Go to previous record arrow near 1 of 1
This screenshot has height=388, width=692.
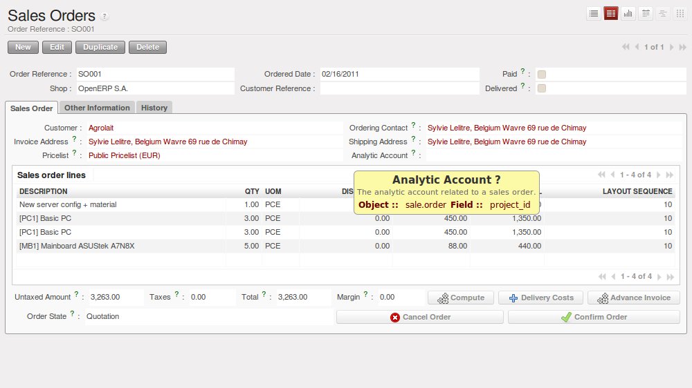click(x=637, y=47)
